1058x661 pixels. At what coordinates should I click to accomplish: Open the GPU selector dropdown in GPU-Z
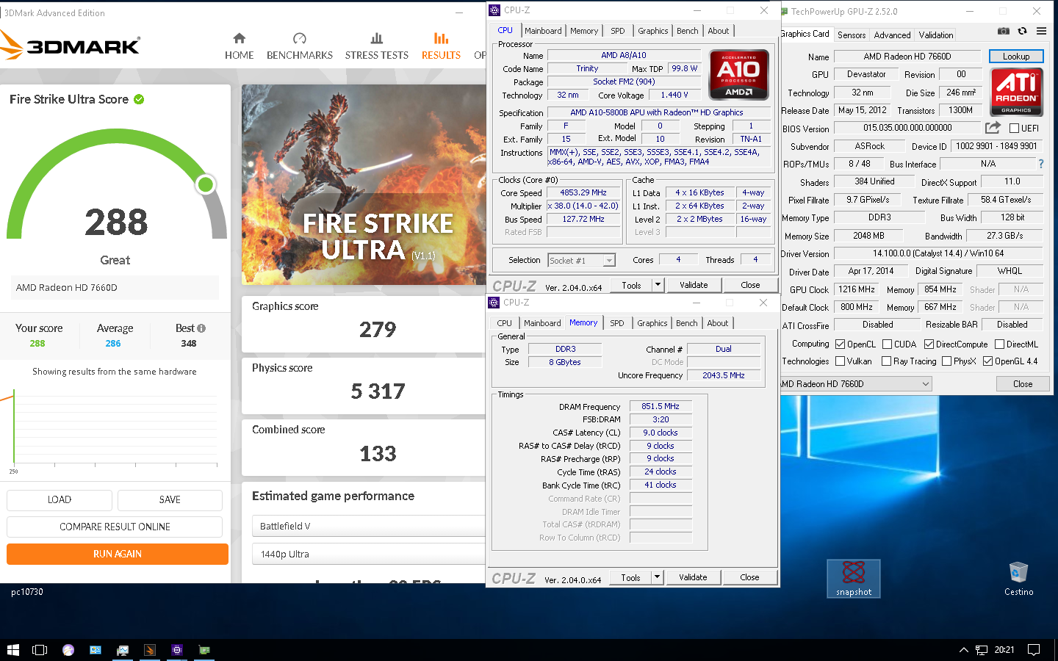pos(856,383)
